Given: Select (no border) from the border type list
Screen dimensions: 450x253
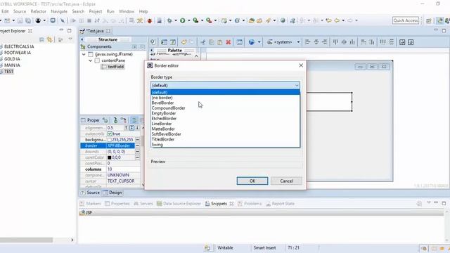Looking at the screenshot, I should (225, 98).
